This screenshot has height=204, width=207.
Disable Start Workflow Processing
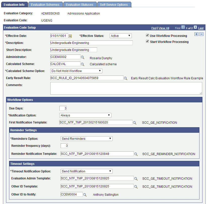click(147, 42)
